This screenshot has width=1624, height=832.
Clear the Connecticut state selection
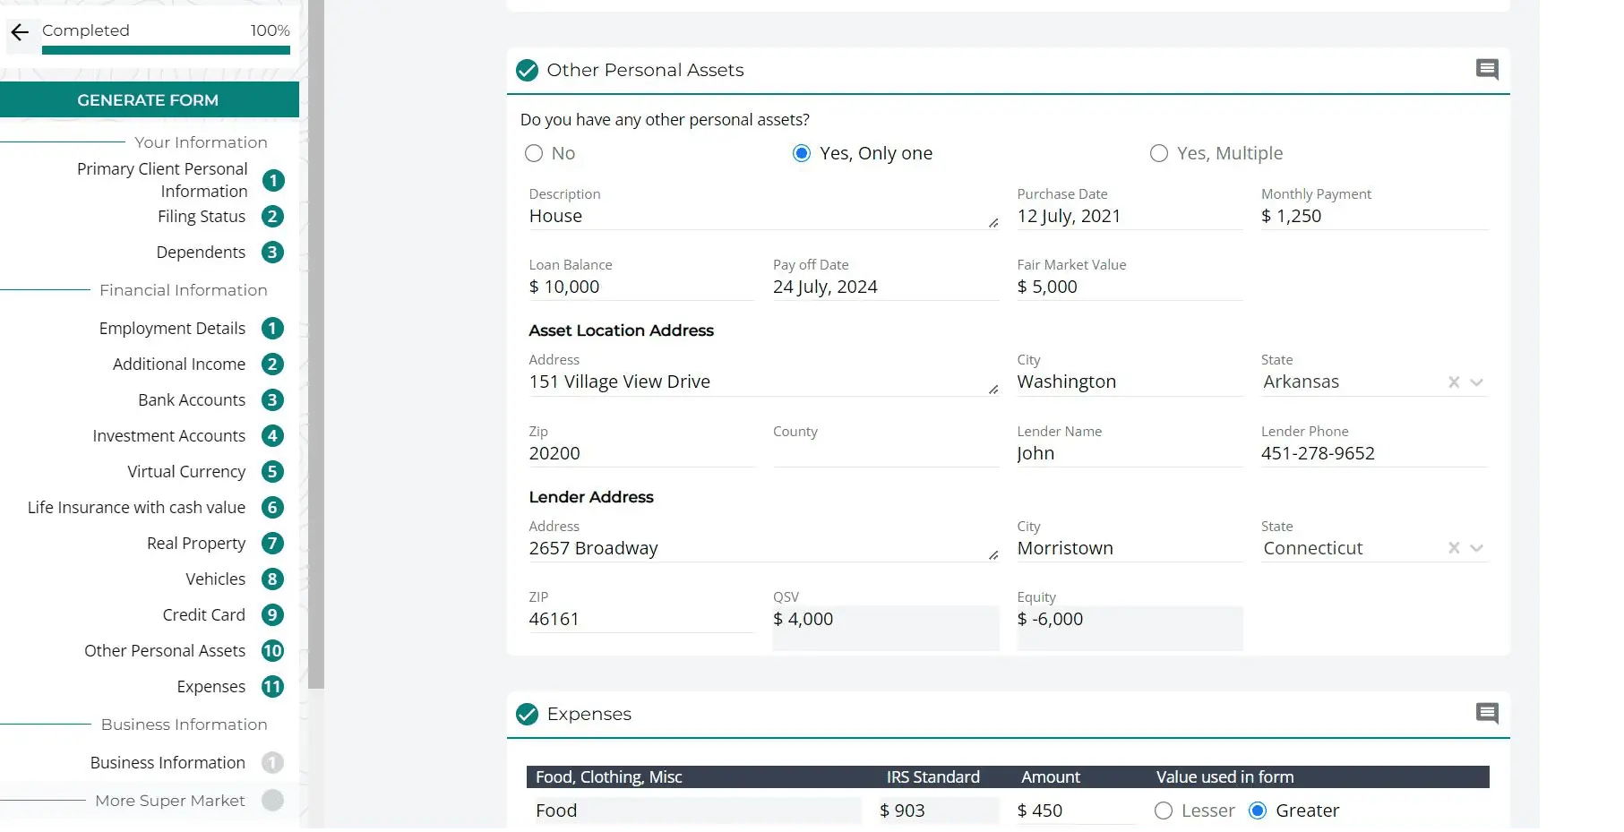tap(1454, 548)
